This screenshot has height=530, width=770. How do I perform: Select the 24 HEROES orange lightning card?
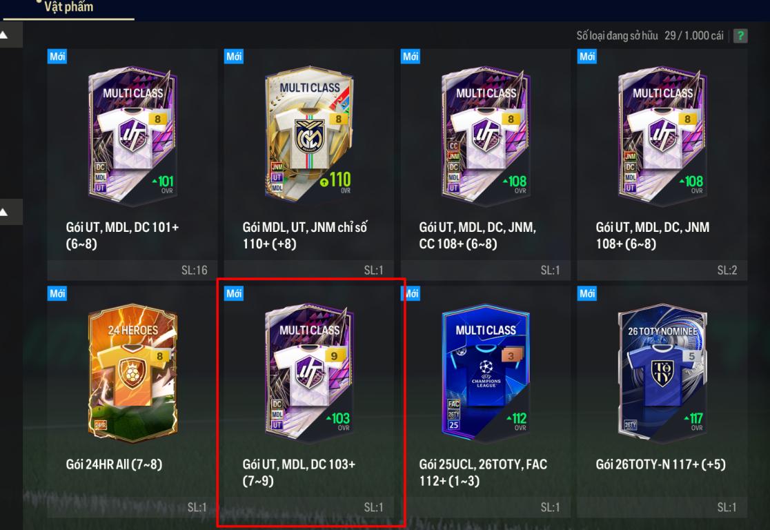tap(132, 373)
